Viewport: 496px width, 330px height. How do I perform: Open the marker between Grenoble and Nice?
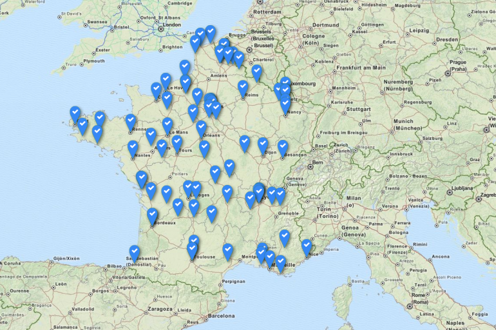point(285,237)
